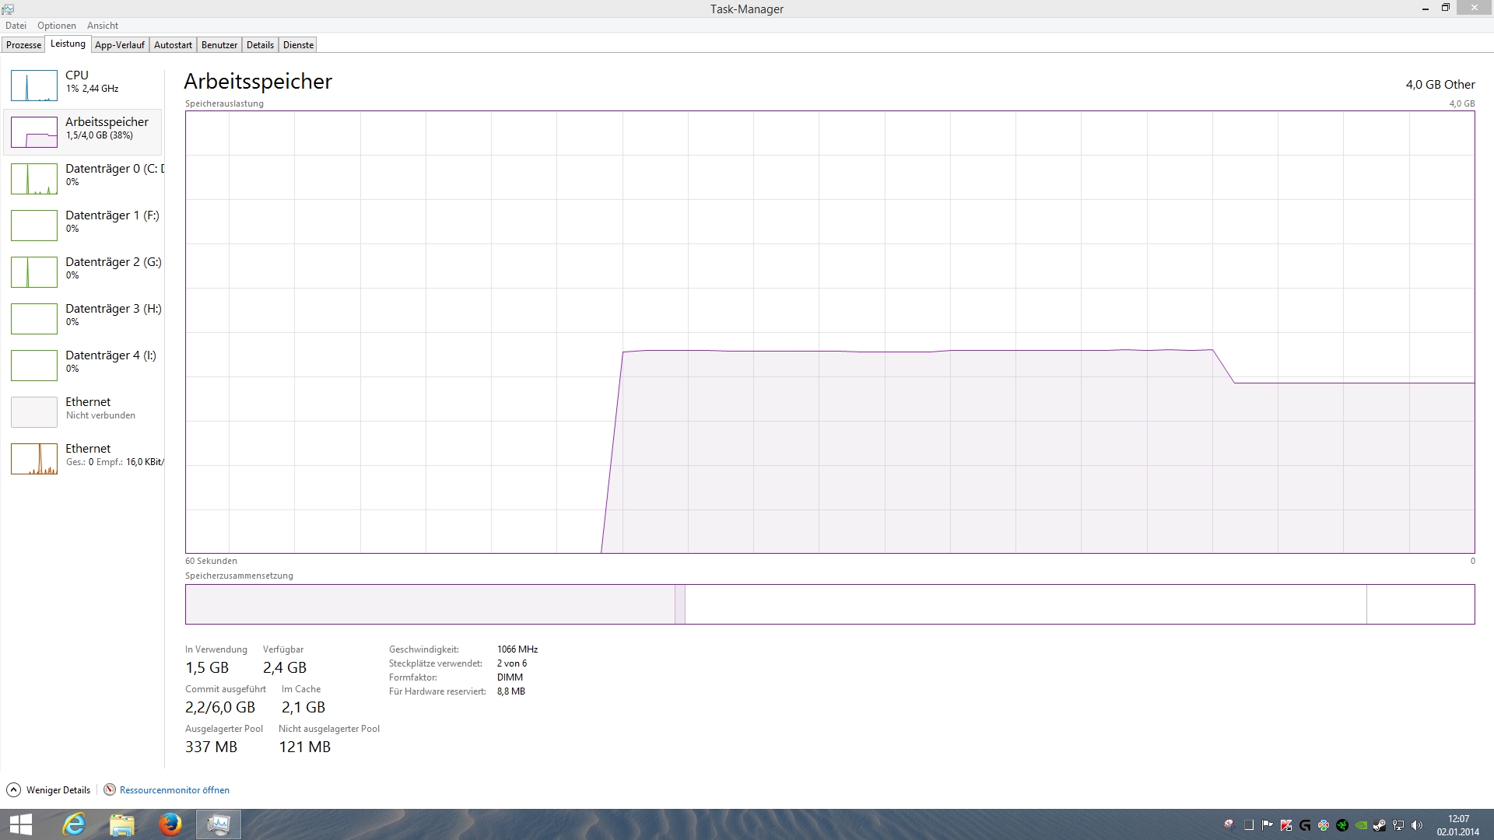Click the safely remove hardware tray icon
This screenshot has height=840, width=1494.
pyautogui.click(x=1229, y=825)
